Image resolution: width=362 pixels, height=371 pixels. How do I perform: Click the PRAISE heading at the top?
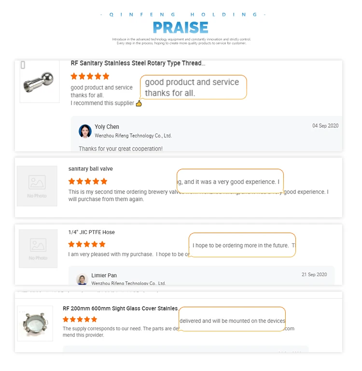click(x=181, y=27)
